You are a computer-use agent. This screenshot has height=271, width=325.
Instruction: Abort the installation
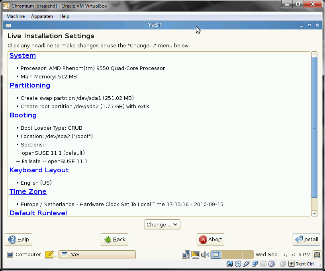(210, 240)
